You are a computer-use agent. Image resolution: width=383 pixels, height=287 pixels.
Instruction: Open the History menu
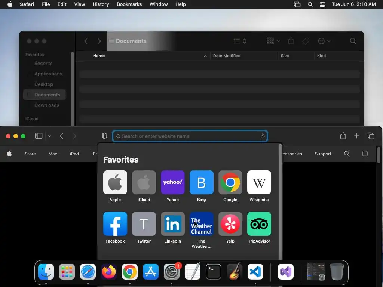101,4
